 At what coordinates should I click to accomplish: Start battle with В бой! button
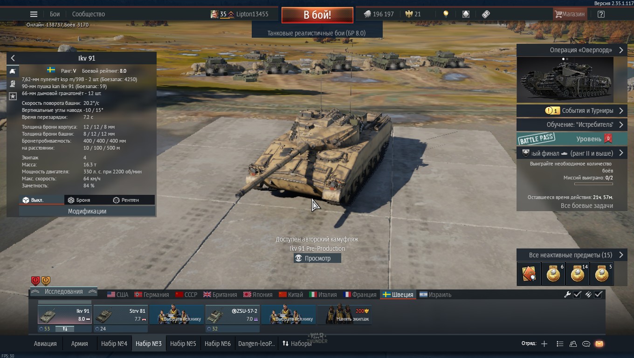pyautogui.click(x=317, y=15)
